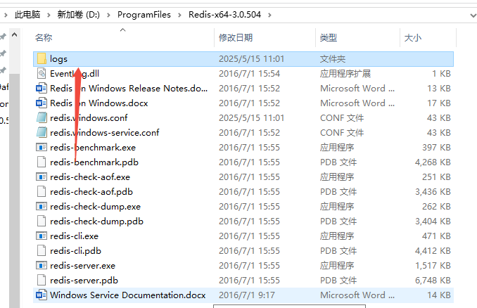Click size 3,436 KB of redis-check-aof.pdb
The image size is (477, 308).
pyautogui.click(x=433, y=191)
